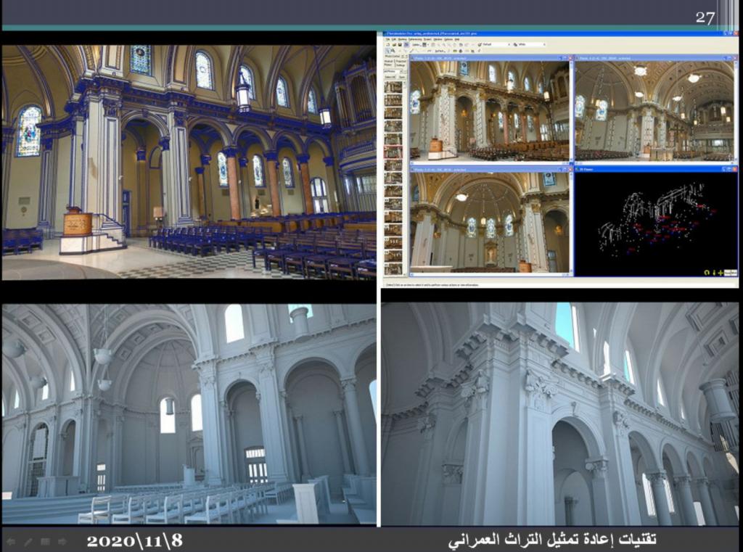Screen dimensions: 743x552
Task: Click the bottom-left grey clay render image
Action: coord(189,413)
